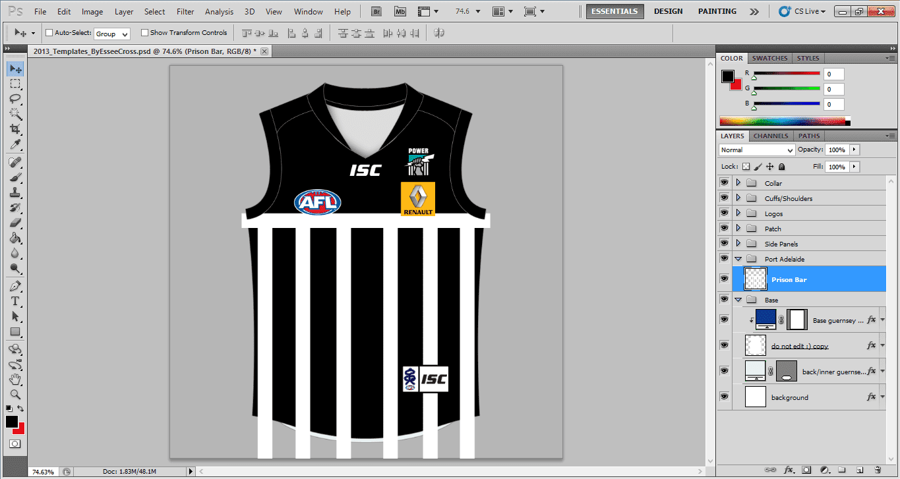The height and width of the screenshot is (479, 900).
Task: Open the Filter menu
Action: click(x=185, y=12)
